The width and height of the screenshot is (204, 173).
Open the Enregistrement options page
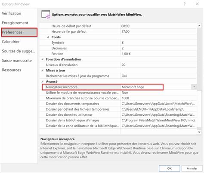point(15,23)
